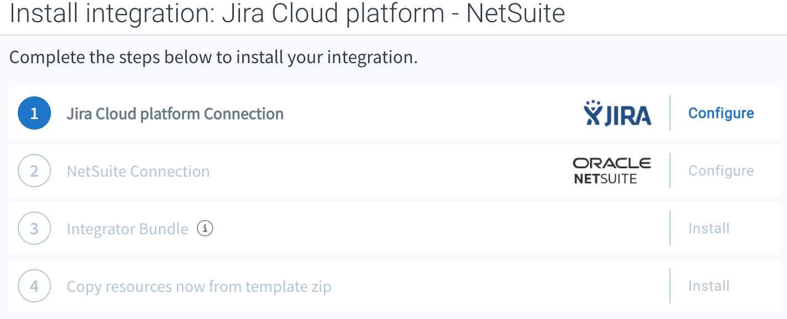Screen dimensions: 787x319
Task: Select "Copy resources now from template zip" text
Action: 199,287
